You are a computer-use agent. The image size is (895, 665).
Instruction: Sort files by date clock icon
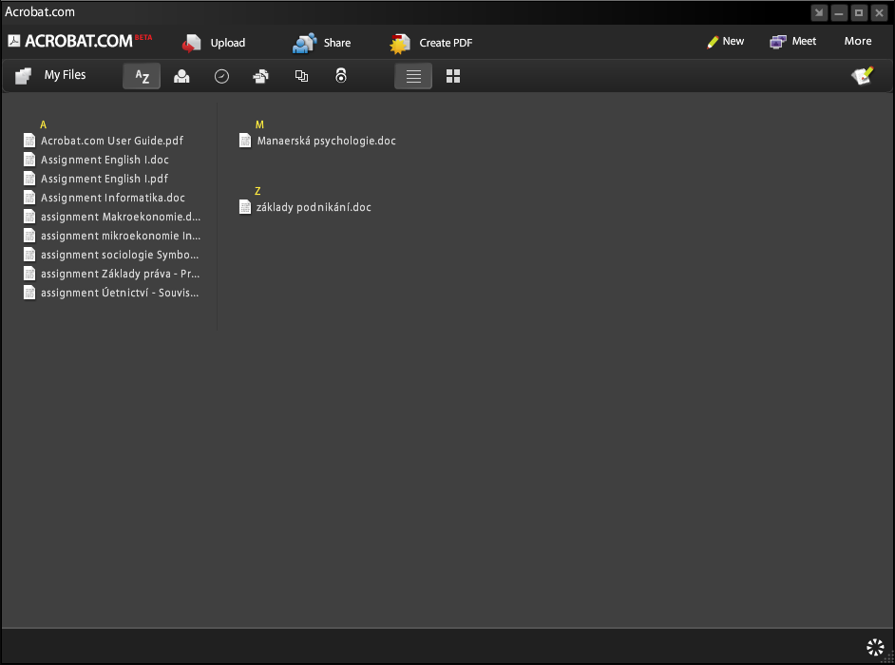pos(221,76)
